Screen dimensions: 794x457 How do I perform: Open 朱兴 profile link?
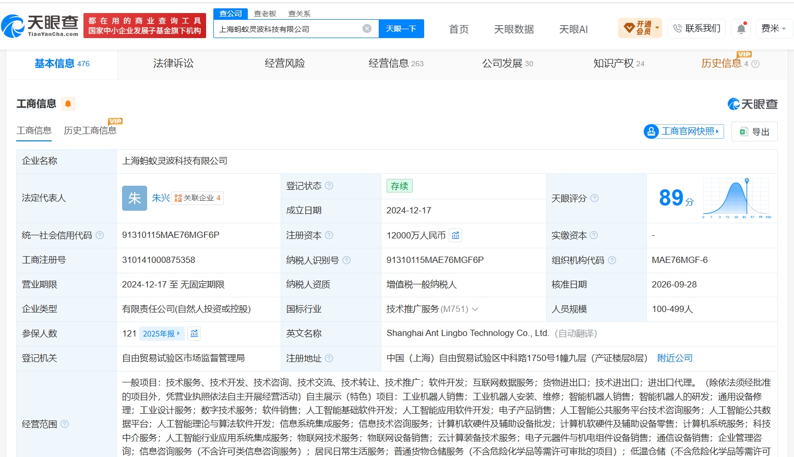(161, 198)
